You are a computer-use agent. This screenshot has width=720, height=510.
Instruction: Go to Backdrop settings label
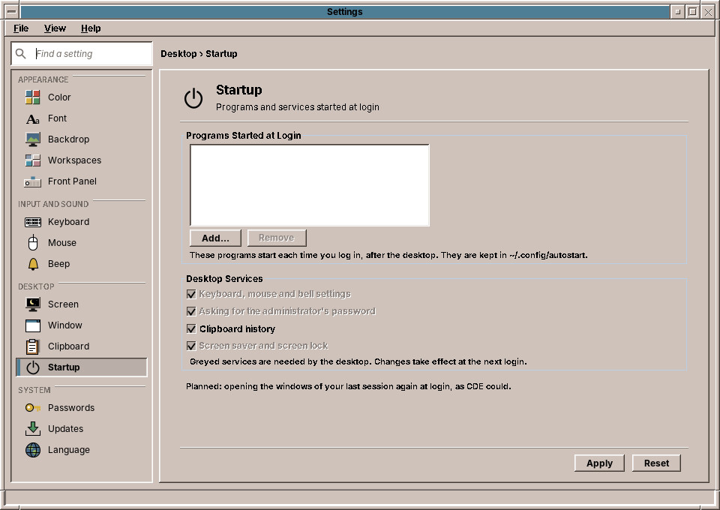coord(68,139)
